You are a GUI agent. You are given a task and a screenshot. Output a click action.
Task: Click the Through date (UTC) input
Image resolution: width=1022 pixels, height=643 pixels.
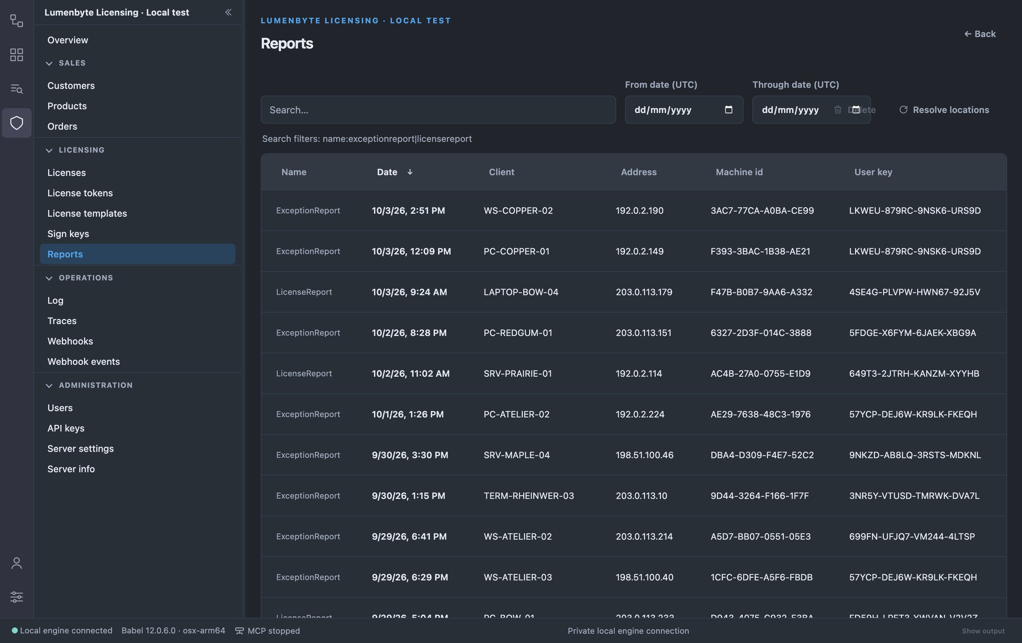click(x=811, y=110)
